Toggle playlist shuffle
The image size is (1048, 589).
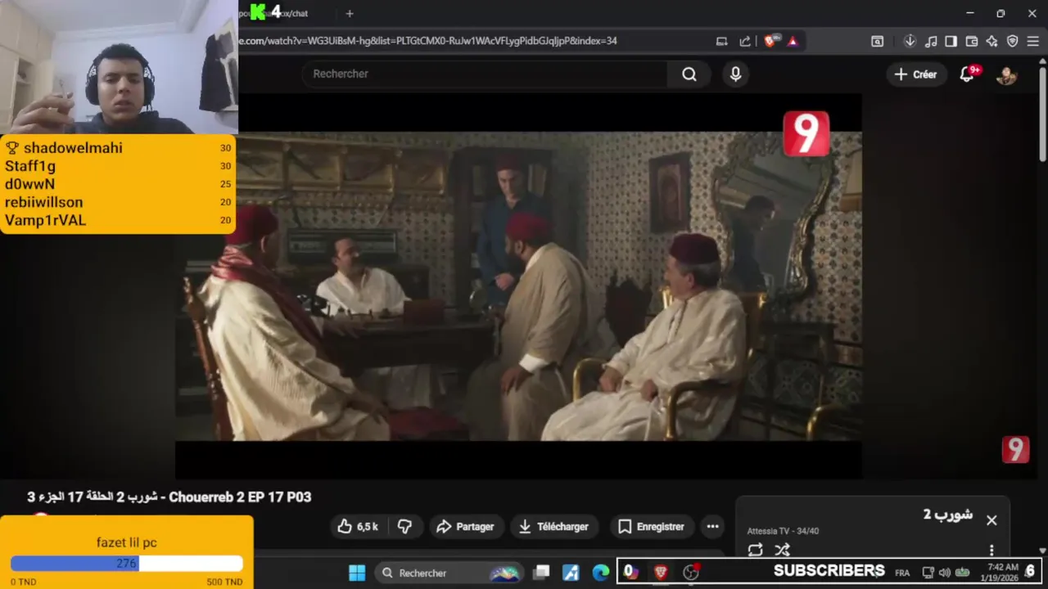tap(783, 550)
